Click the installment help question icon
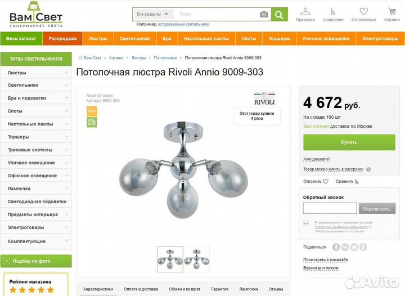This screenshot has height=296, width=405. [368, 169]
